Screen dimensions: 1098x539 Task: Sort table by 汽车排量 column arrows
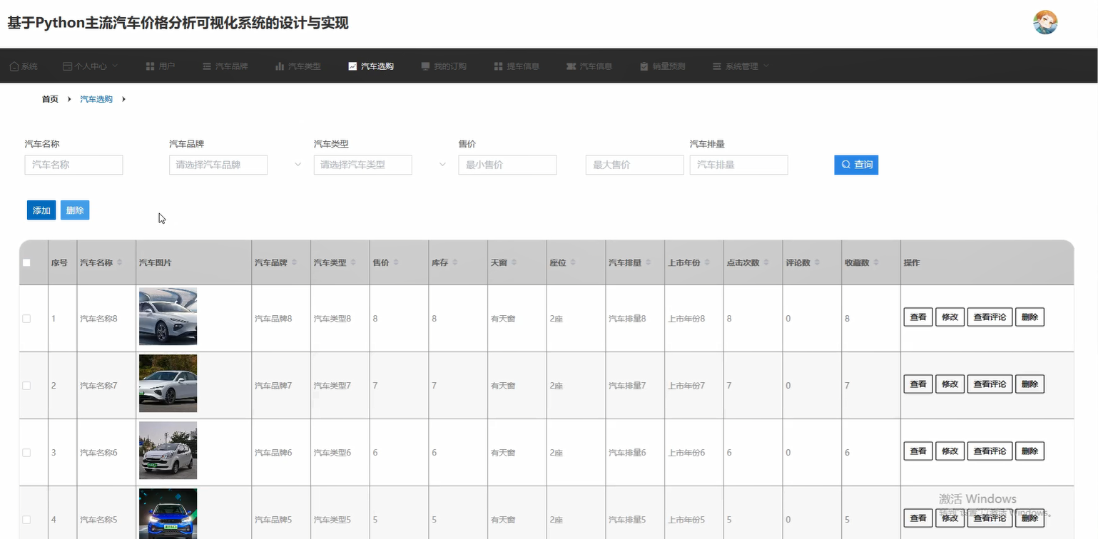649,262
